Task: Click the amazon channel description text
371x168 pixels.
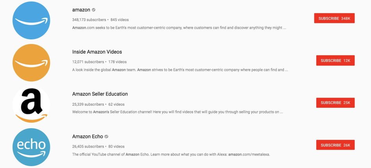Action: 179,28
